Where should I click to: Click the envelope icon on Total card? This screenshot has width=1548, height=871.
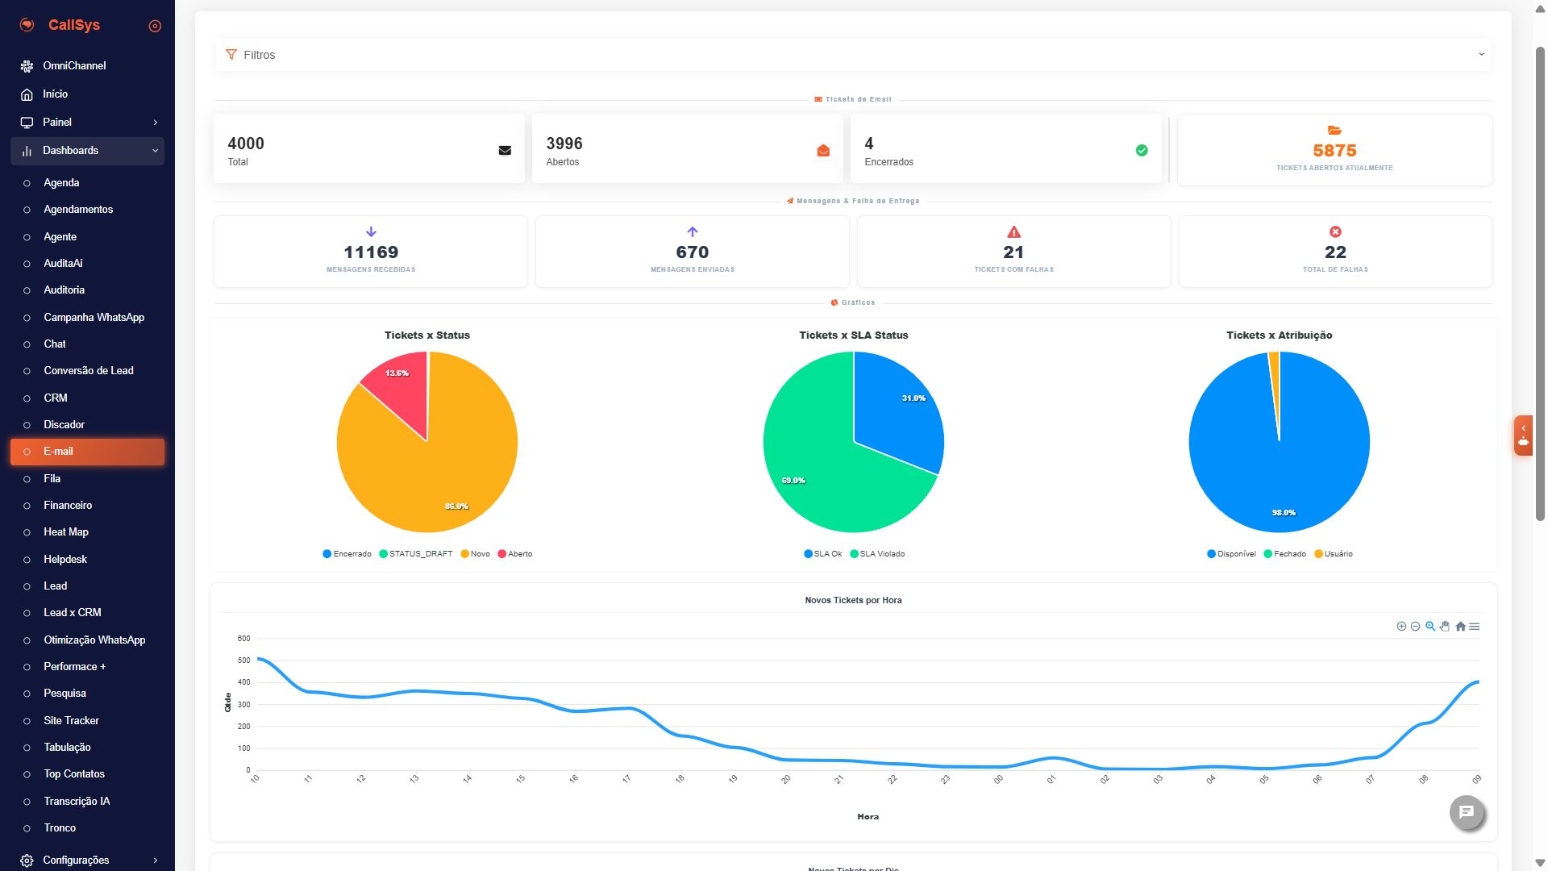(505, 151)
